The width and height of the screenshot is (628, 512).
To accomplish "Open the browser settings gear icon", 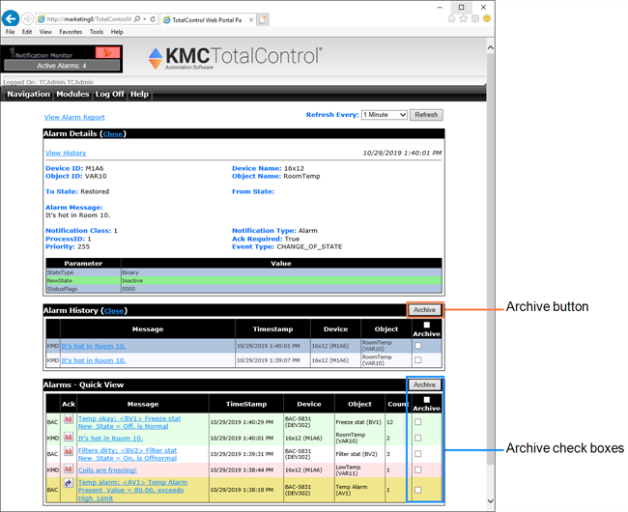I will (475, 18).
